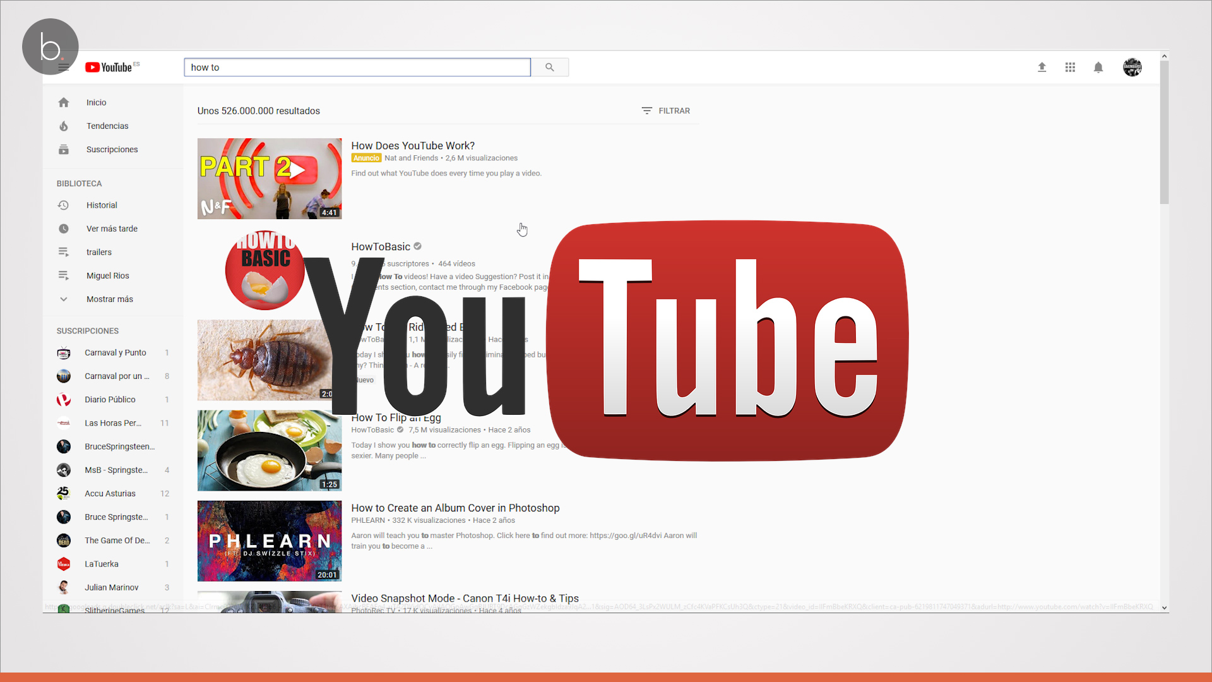Click the BIBLIOTECA section heading
The width and height of the screenshot is (1212, 682).
click(79, 184)
